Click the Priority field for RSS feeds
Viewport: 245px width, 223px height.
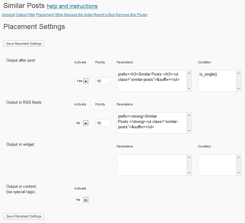point(103,123)
